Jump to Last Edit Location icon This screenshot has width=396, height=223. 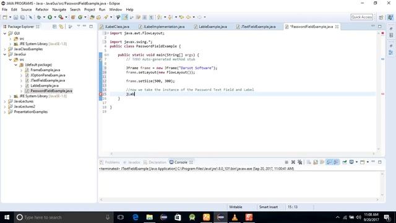point(181,17)
